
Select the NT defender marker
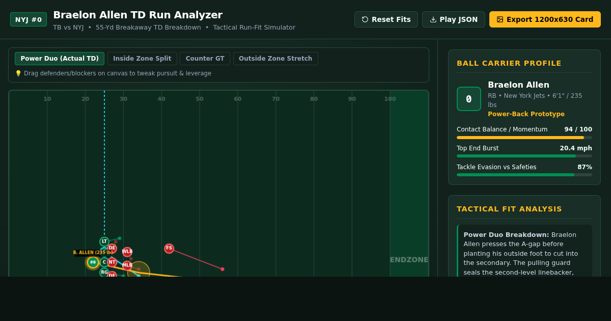point(112,262)
